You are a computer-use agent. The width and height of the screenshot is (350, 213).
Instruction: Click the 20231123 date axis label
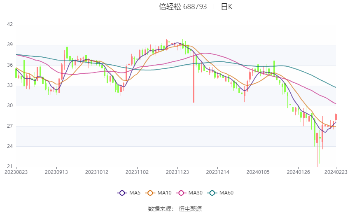pyautogui.click(x=177, y=172)
